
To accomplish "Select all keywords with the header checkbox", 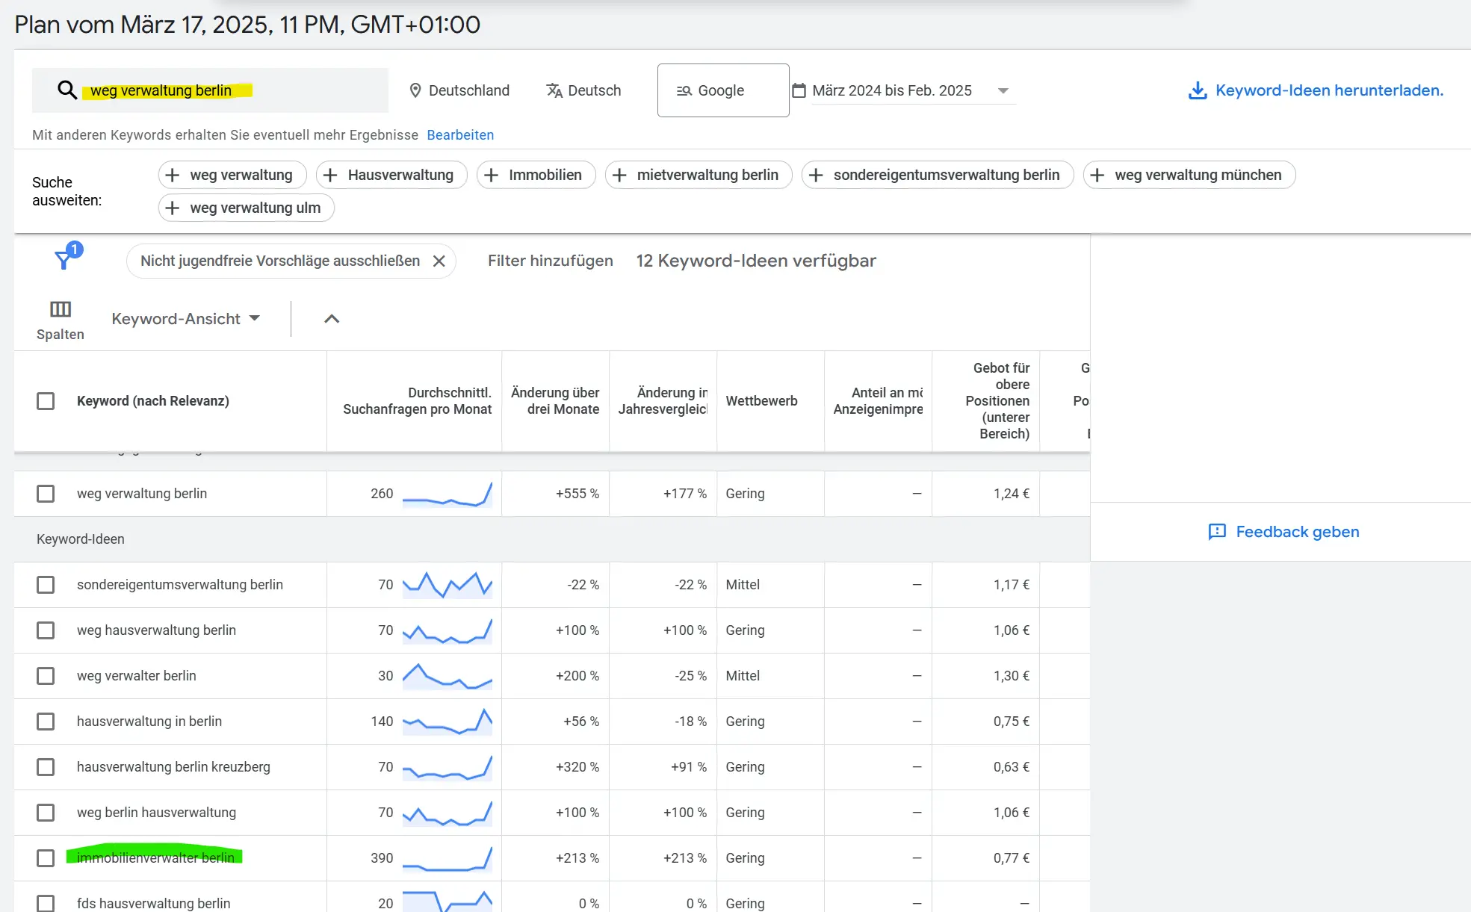I will 46,401.
